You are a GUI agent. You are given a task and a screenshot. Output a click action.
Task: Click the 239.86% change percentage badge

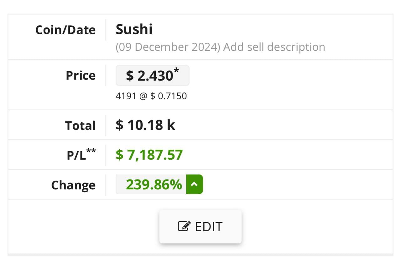click(154, 184)
